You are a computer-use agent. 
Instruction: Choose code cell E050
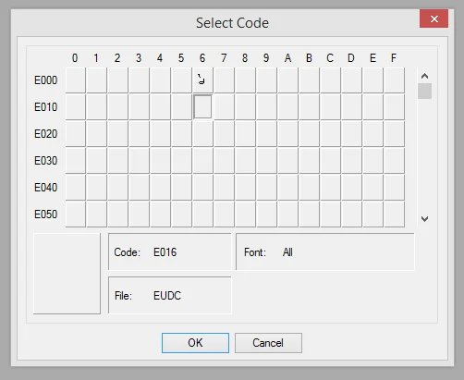point(76,215)
